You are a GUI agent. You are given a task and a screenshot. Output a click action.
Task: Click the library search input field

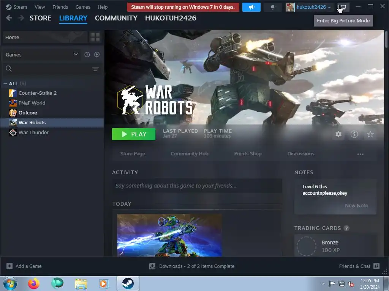click(52, 69)
